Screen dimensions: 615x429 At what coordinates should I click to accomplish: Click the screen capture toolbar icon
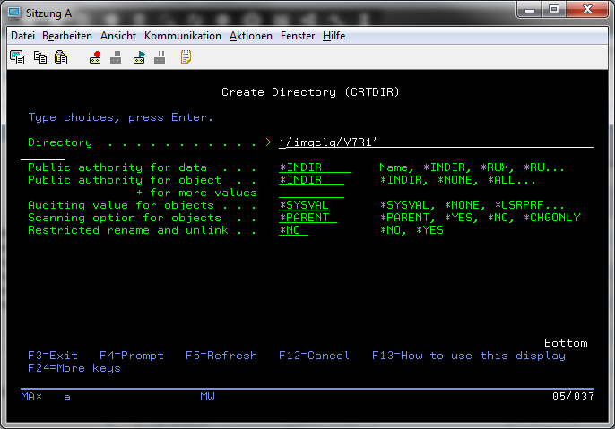point(17,57)
